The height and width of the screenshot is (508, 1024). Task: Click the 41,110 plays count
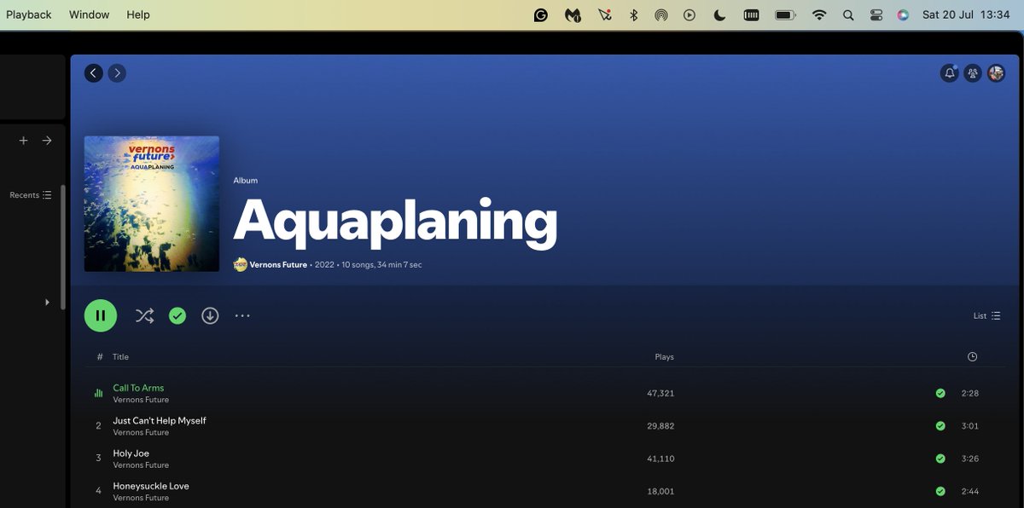click(x=660, y=459)
